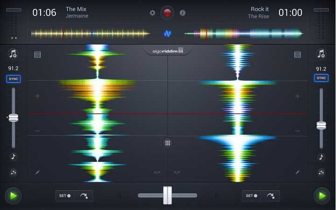Add a song to the left deck

[13, 54]
